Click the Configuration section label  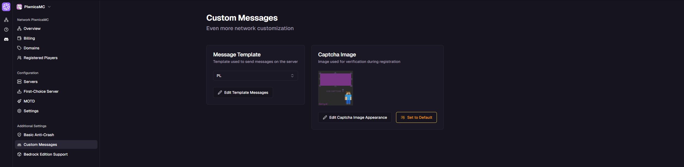tap(28, 73)
